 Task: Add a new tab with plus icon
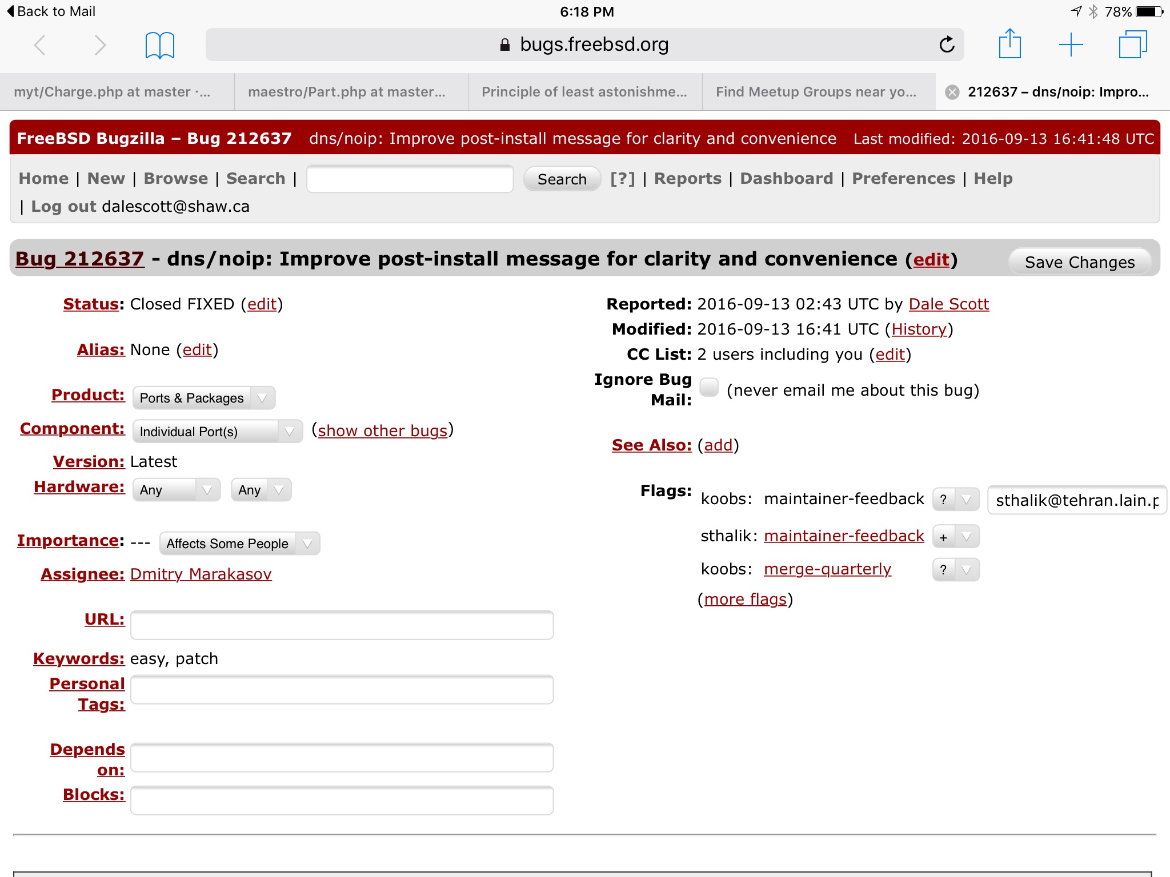pyautogui.click(x=1071, y=45)
